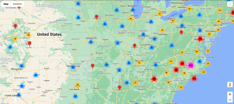
Task: Open the 33 cluster near Chicago
Action: [131, 19]
